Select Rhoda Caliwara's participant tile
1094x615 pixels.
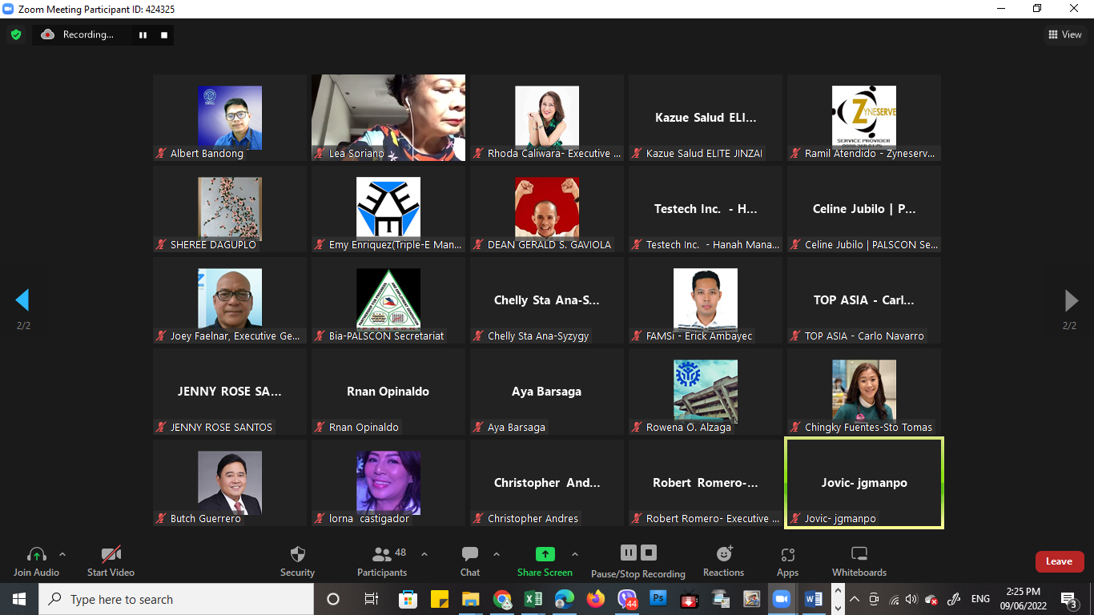click(547, 118)
